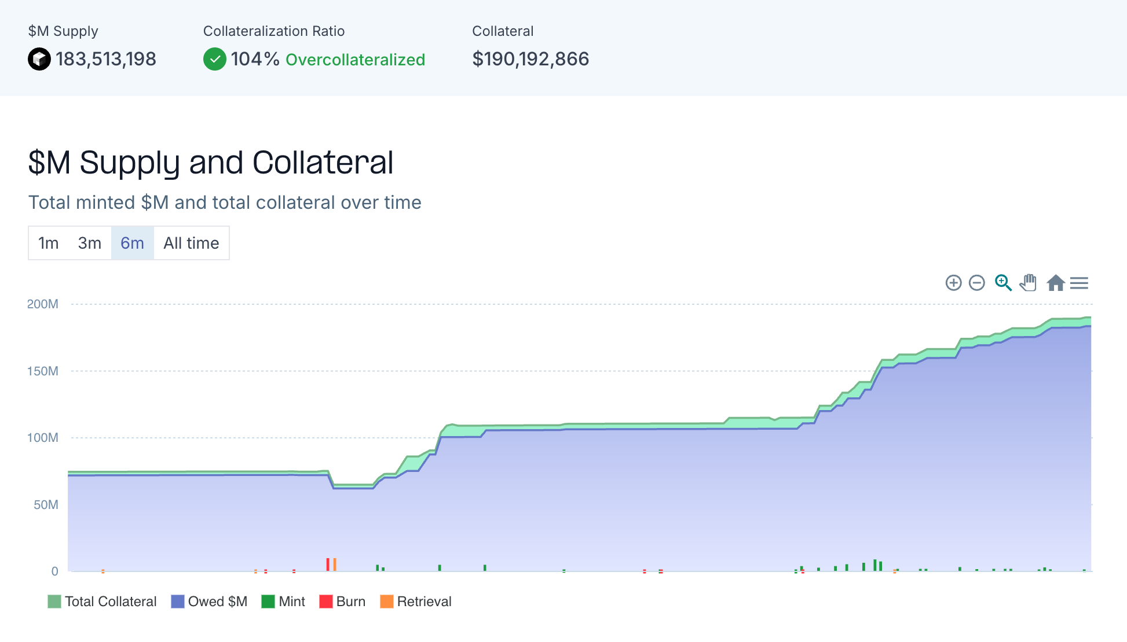The height and width of the screenshot is (642, 1127).
Task: Click the 200M y-axis label
Action: tap(43, 304)
